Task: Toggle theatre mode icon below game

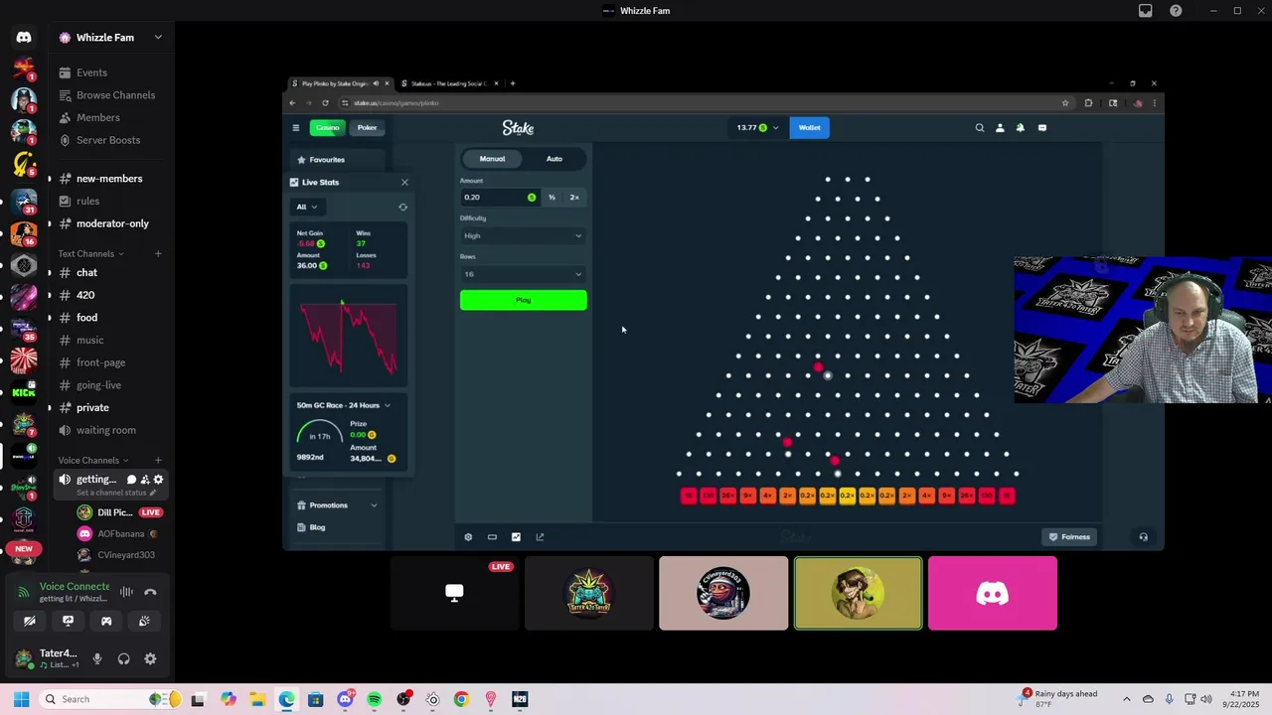Action: (x=492, y=537)
